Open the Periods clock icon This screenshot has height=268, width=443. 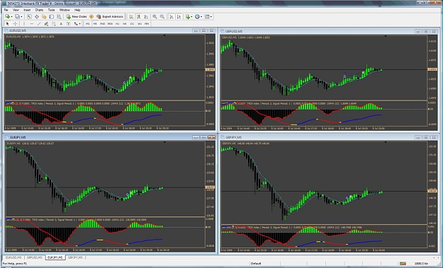[197, 17]
